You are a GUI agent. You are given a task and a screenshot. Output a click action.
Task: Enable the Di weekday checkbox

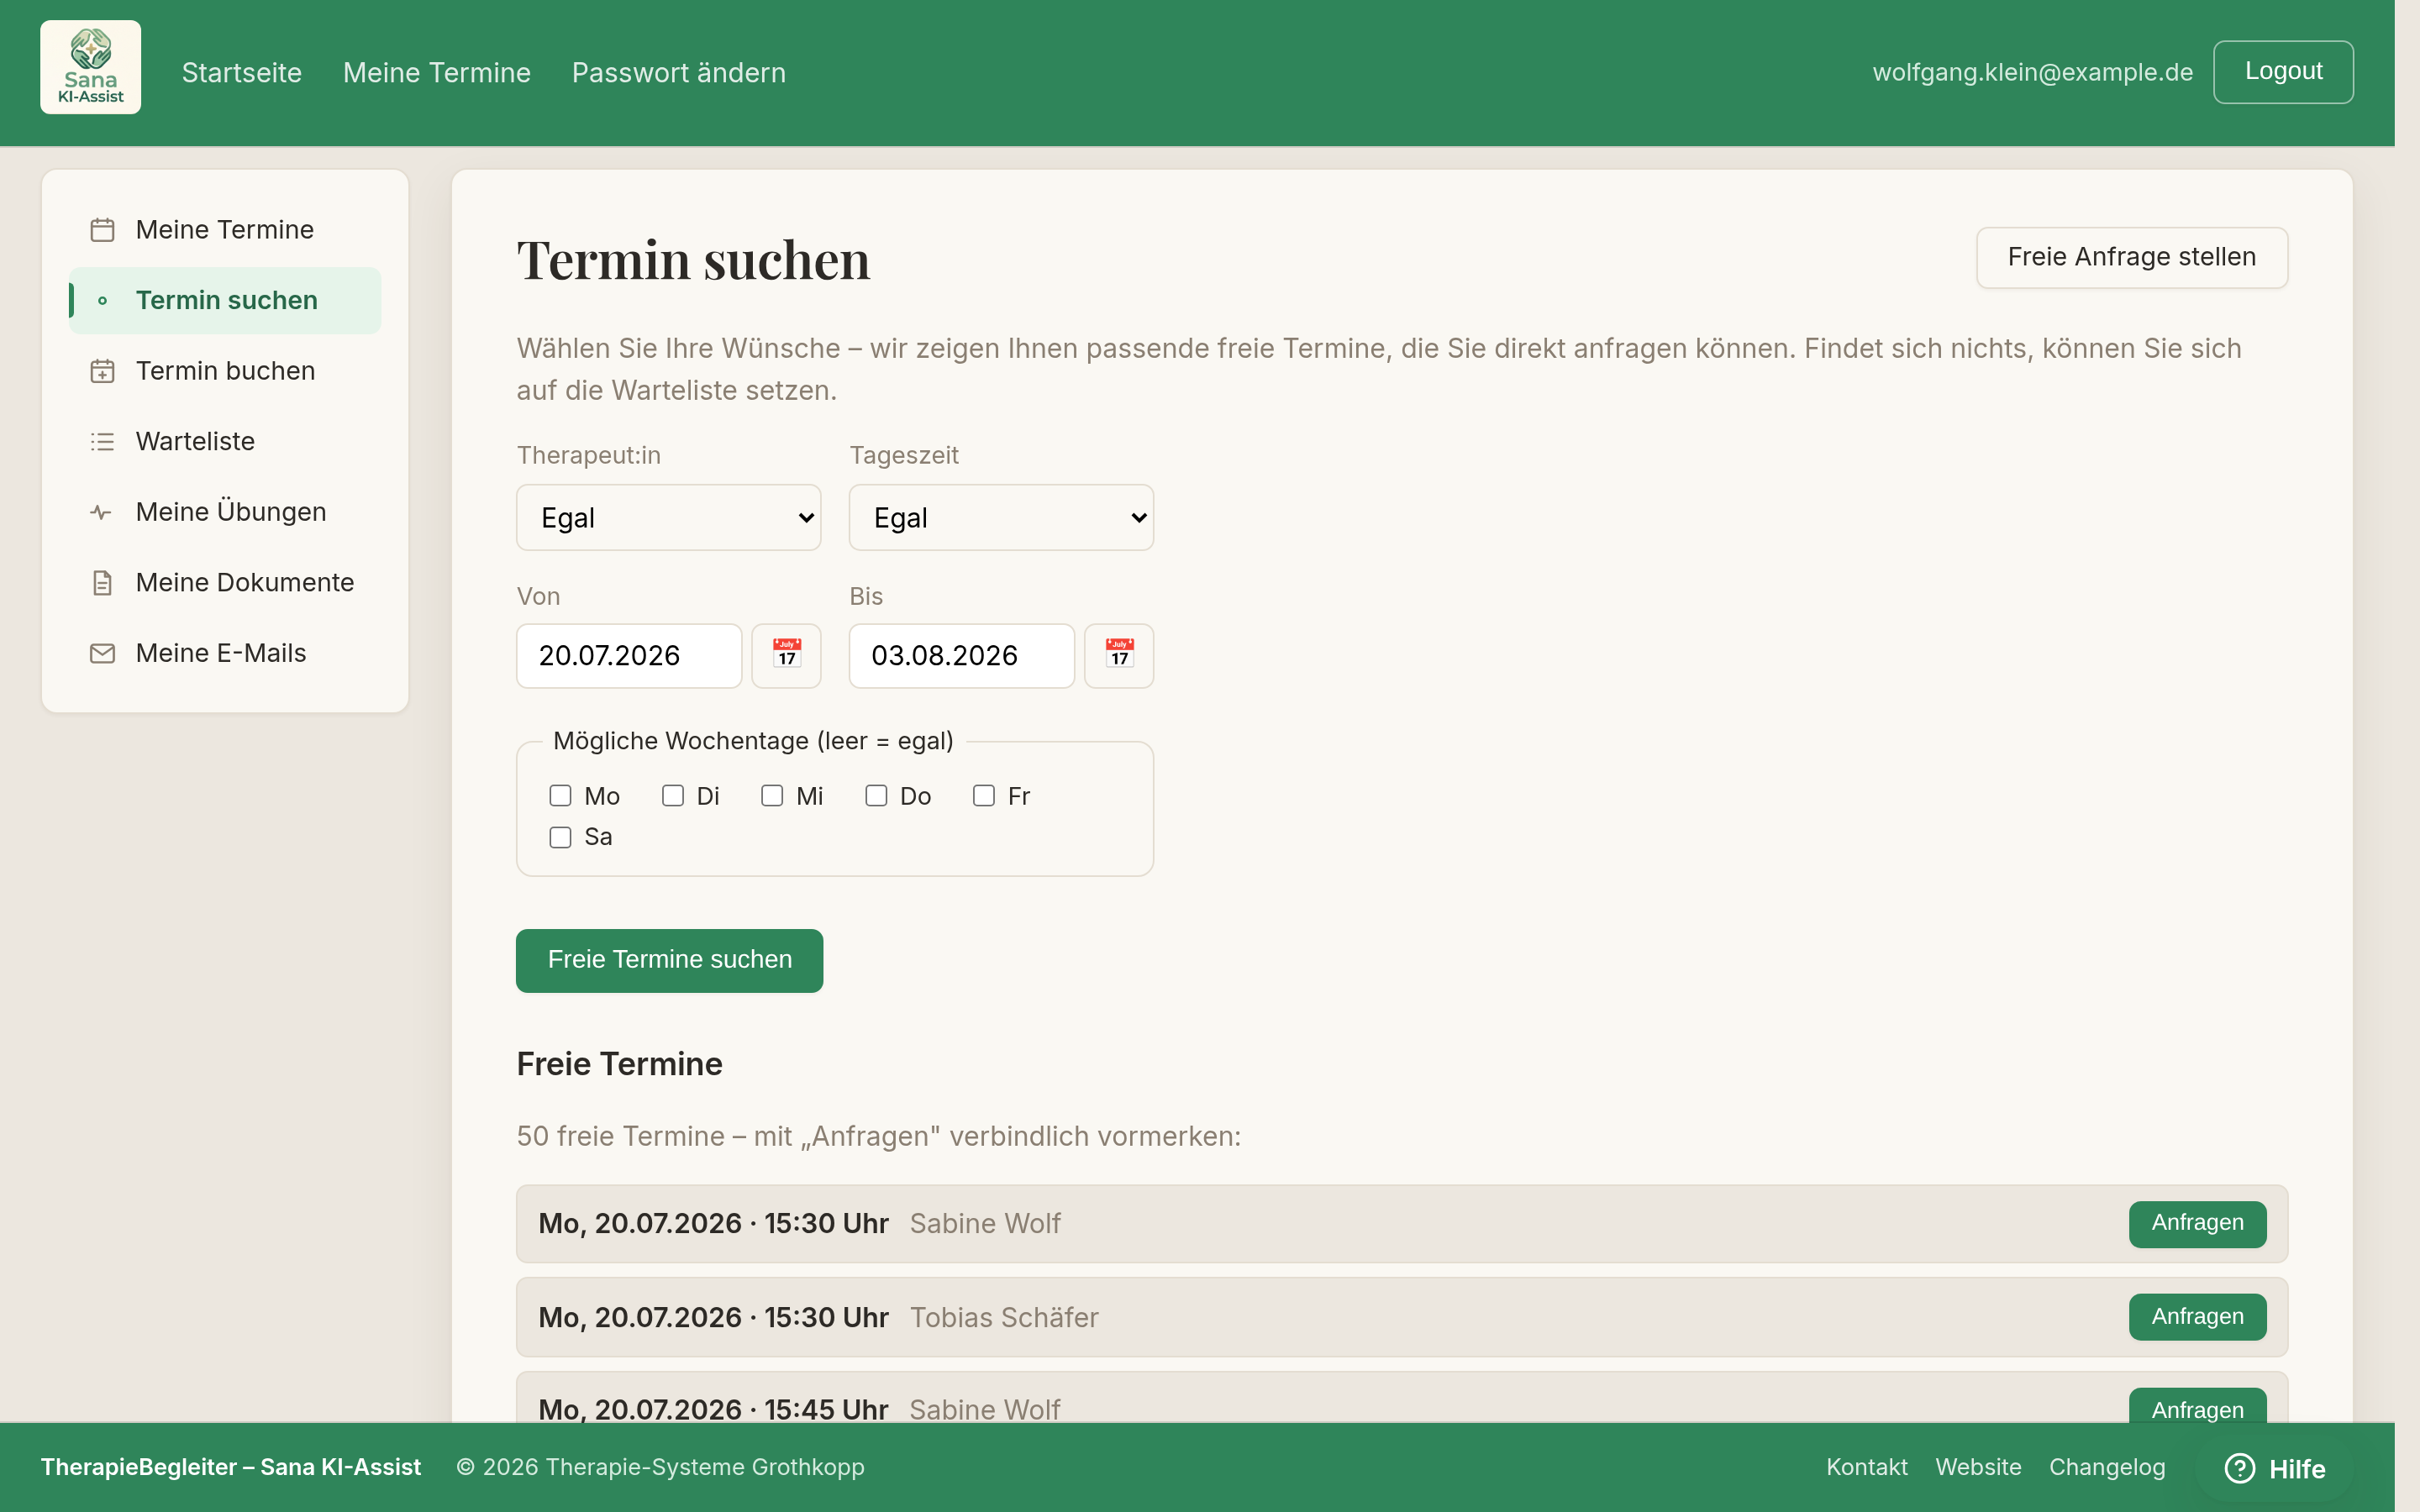(673, 796)
